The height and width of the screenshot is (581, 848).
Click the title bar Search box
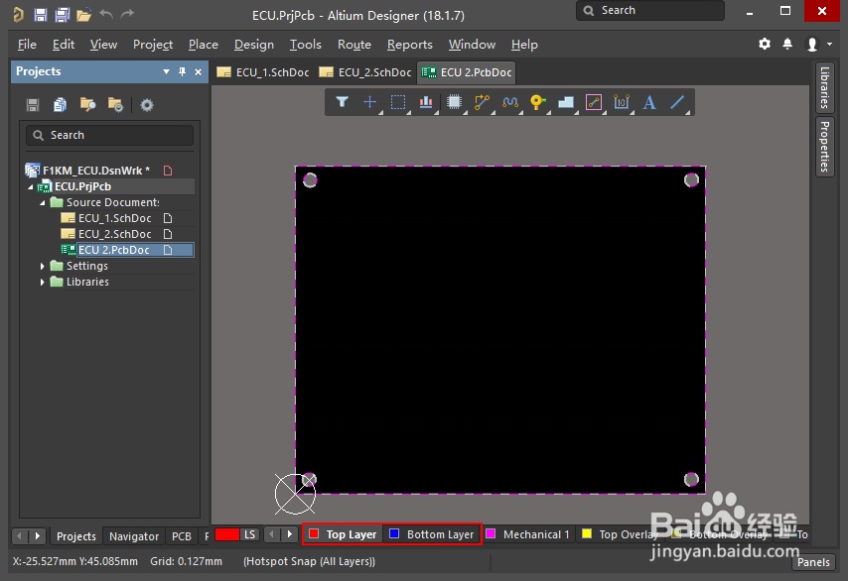[650, 10]
